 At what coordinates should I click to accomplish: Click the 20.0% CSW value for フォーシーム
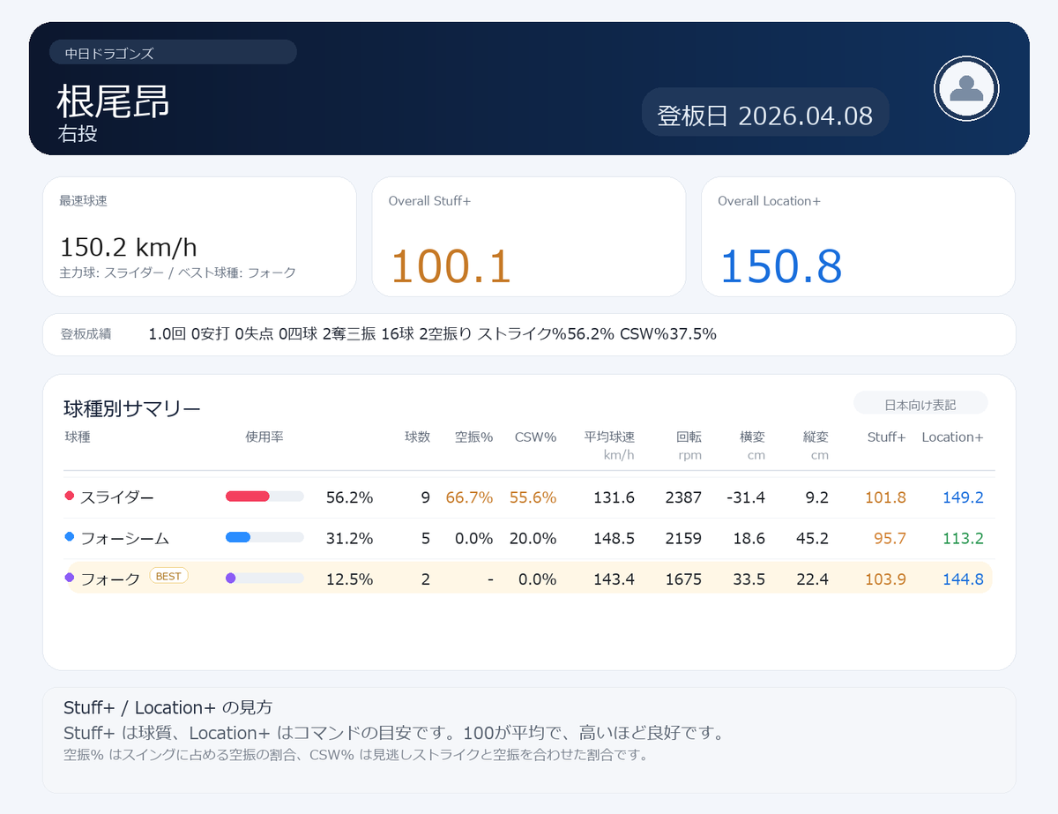pyautogui.click(x=533, y=538)
